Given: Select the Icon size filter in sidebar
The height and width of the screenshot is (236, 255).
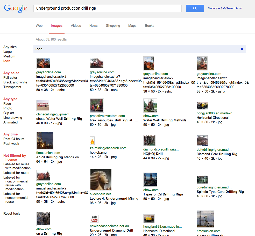Looking at the screenshot, I should coord(7,61).
